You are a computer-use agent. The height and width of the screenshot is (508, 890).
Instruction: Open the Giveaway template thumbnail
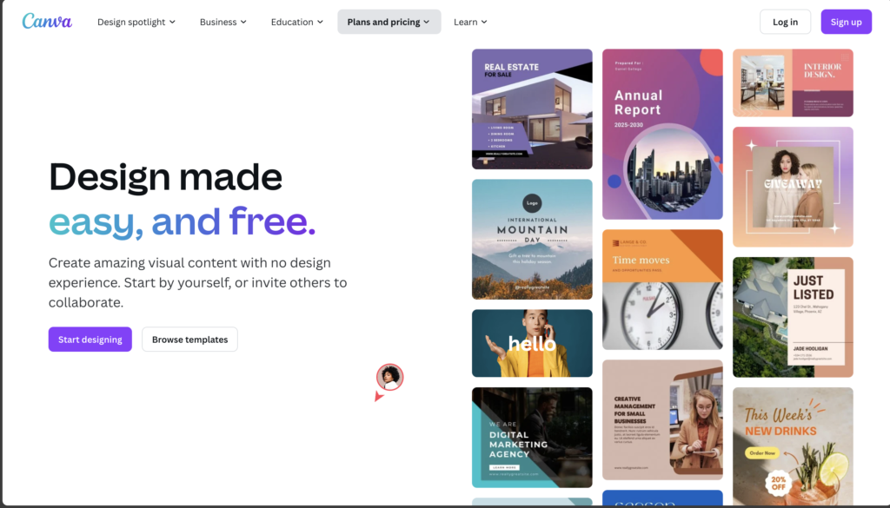793,187
